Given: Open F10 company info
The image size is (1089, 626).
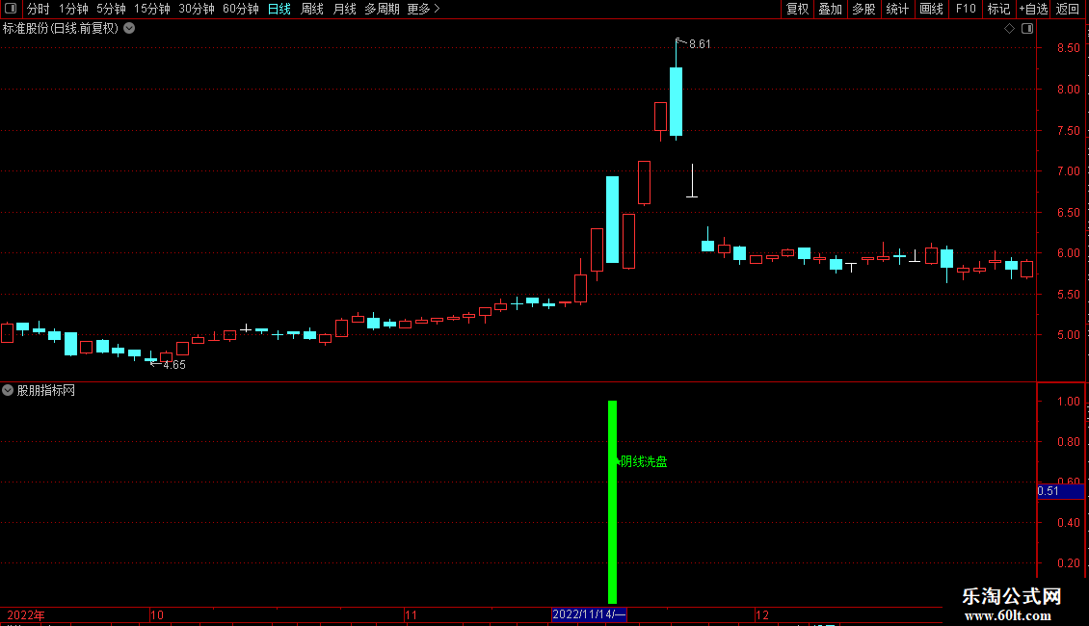Looking at the screenshot, I should pyautogui.click(x=966, y=9).
